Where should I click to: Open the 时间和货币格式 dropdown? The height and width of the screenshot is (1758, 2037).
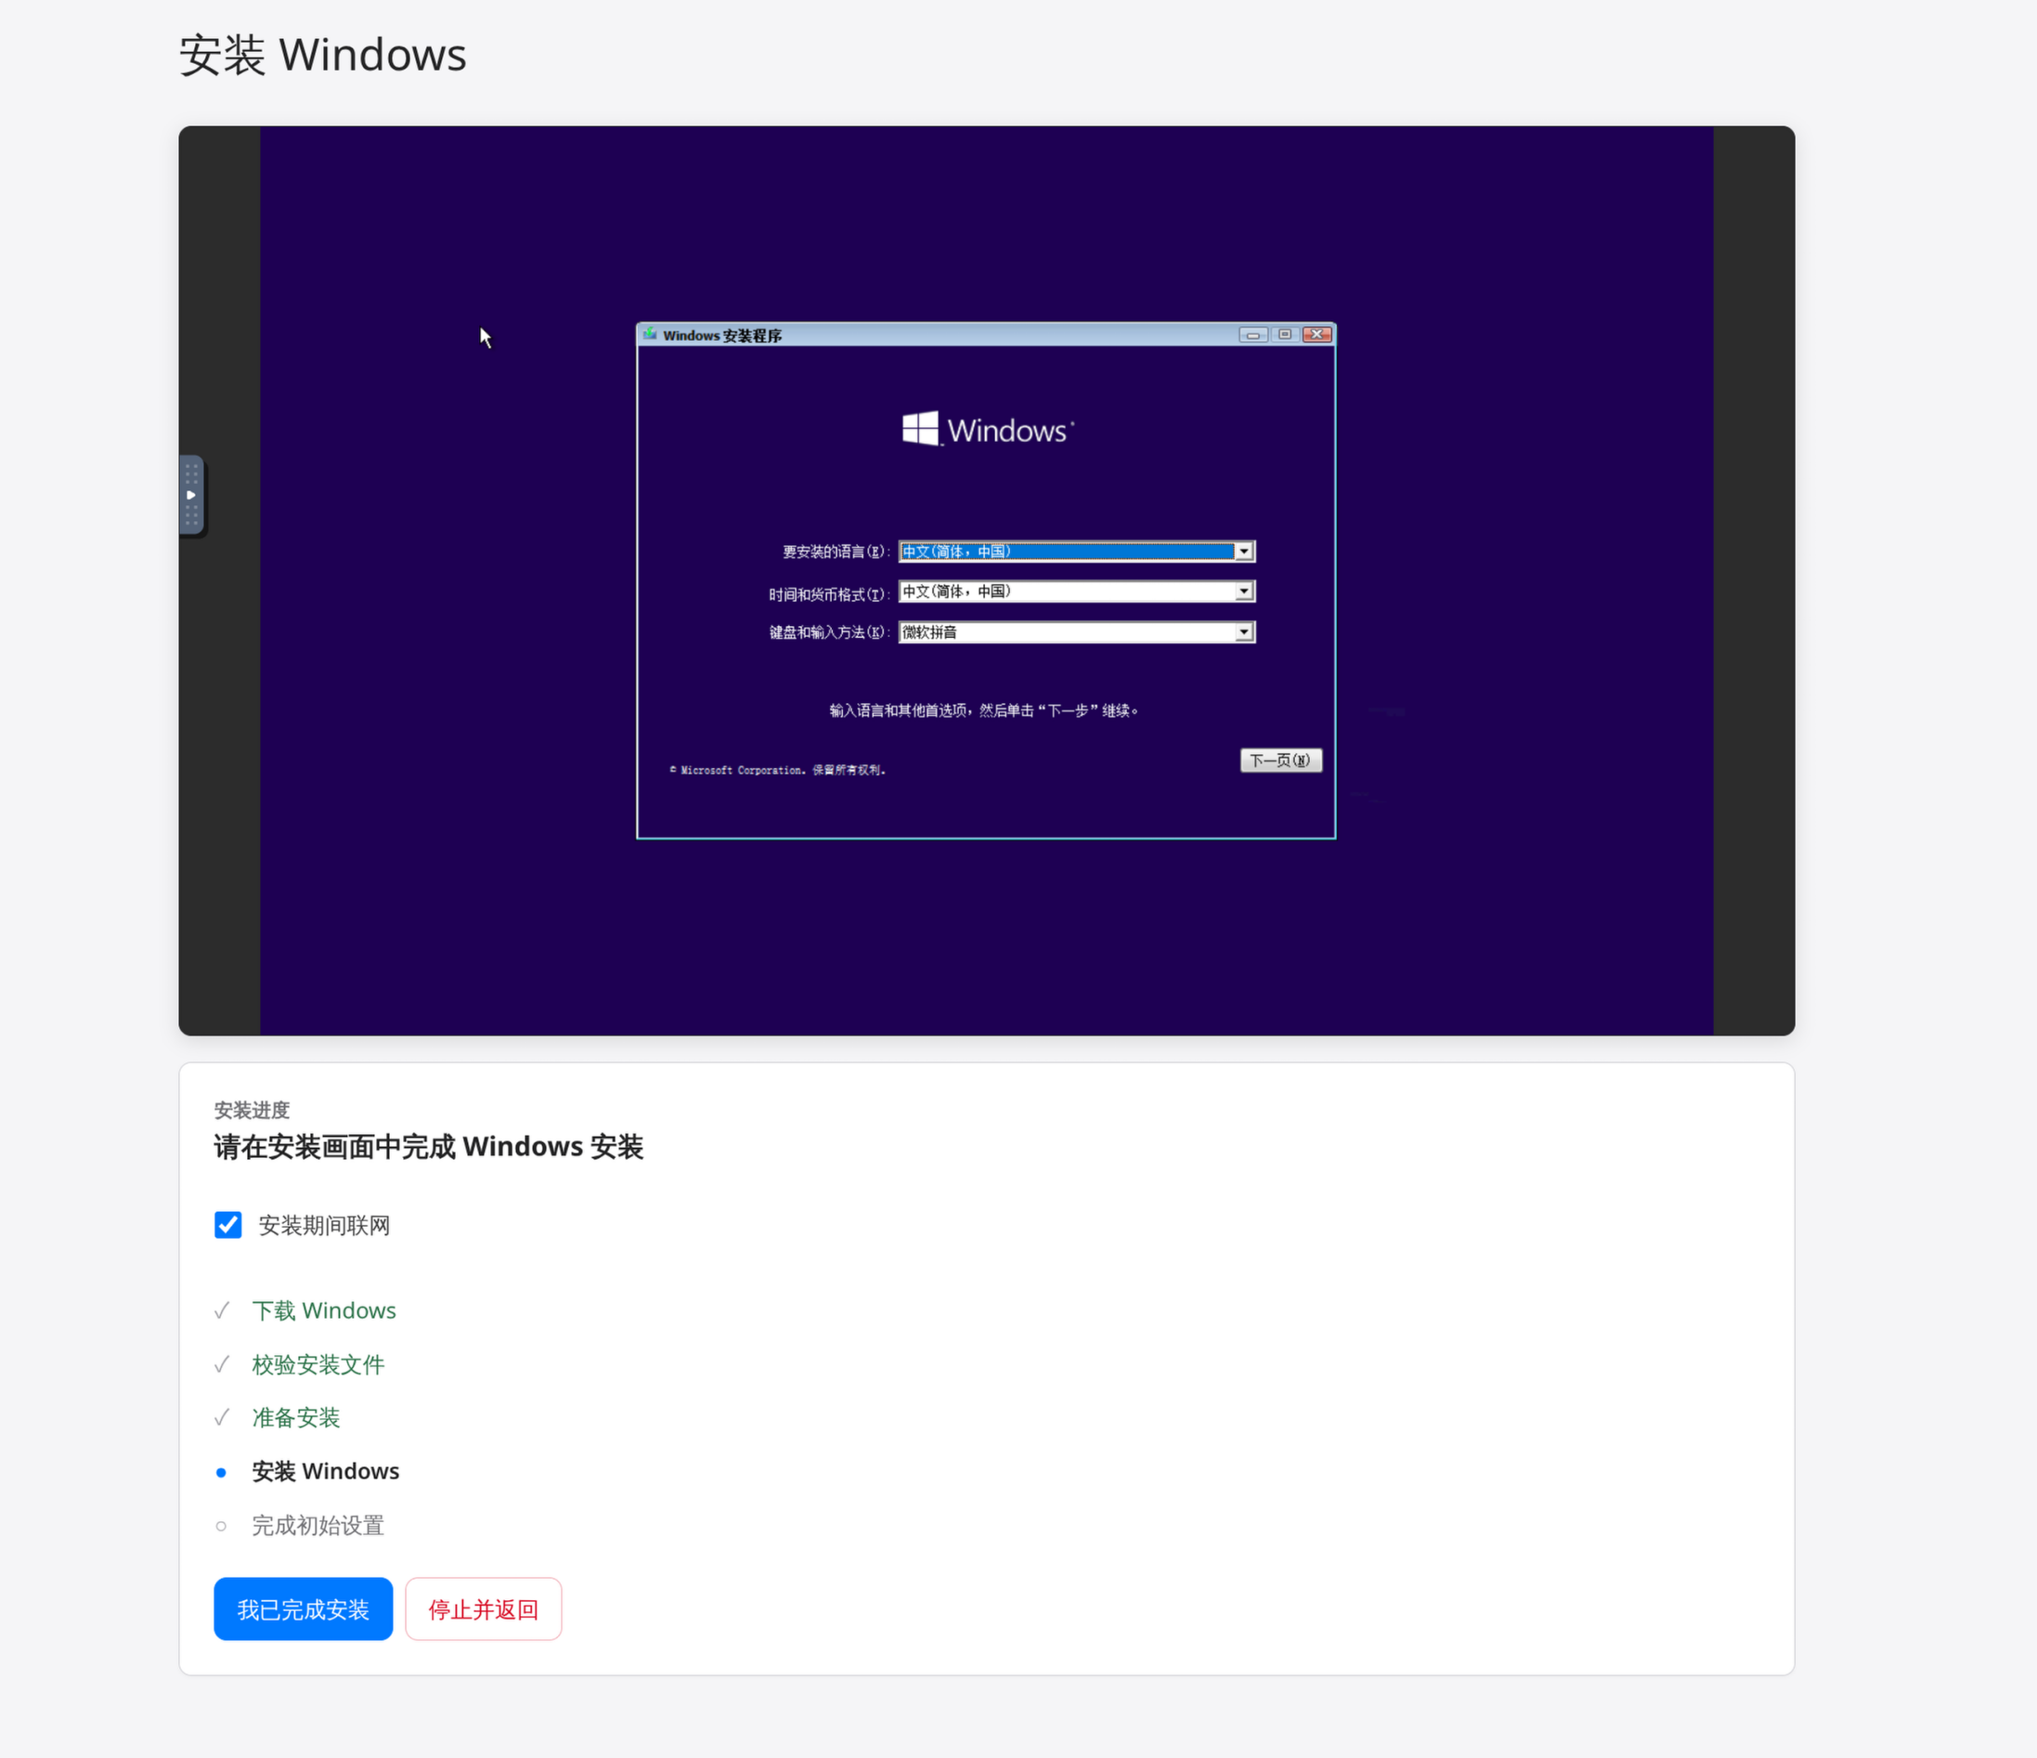tap(1078, 592)
